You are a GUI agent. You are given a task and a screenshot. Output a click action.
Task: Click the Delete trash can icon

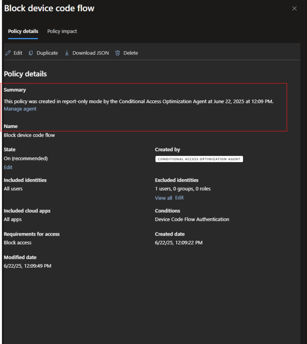click(117, 52)
